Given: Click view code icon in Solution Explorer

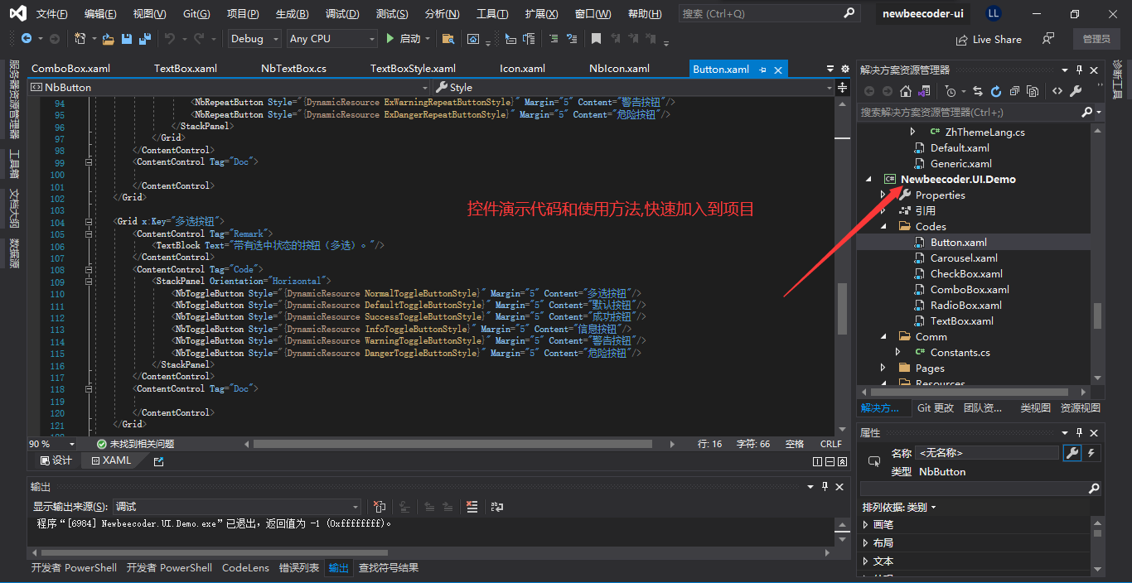Looking at the screenshot, I should point(1057,91).
